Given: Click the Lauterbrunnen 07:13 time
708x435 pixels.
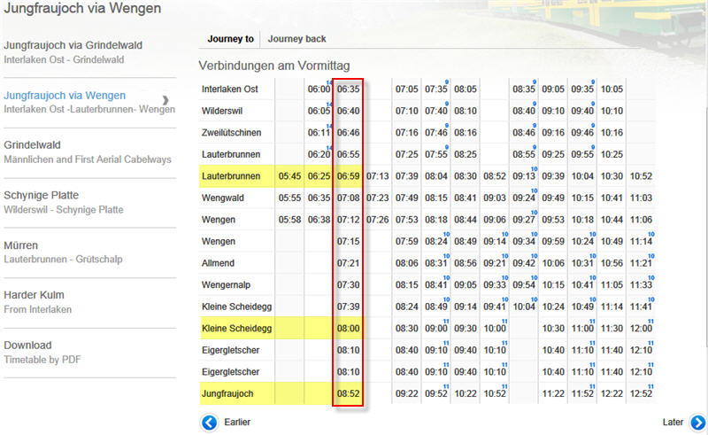Looking at the screenshot, I should [378, 176].
